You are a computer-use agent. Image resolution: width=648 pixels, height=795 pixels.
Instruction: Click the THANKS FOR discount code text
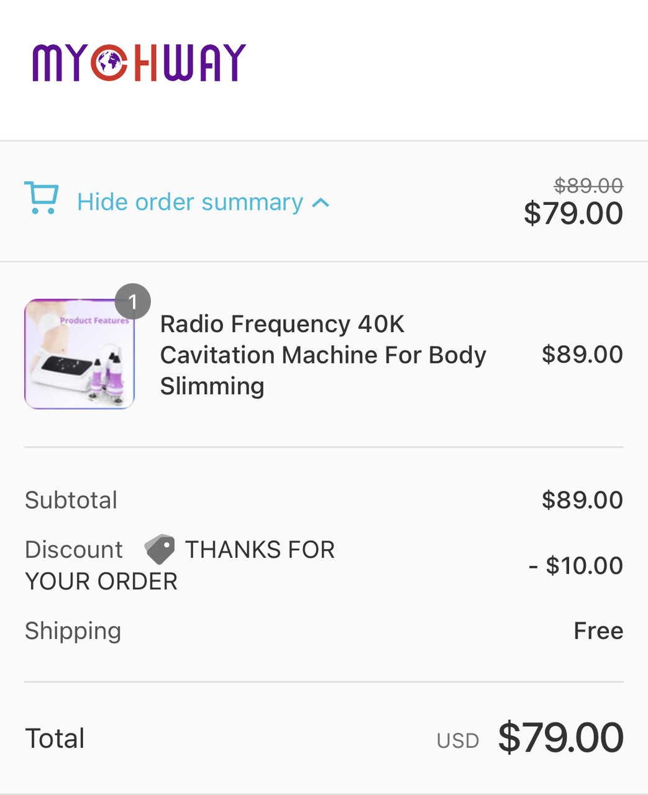pyautogui.click(x=260, y=550)
